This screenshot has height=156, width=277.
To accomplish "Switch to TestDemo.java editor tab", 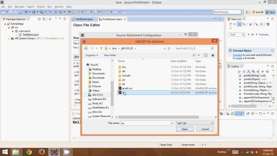I will pos(84,19).
